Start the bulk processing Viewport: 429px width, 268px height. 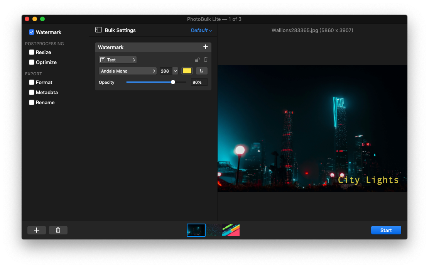click(386, 230)
